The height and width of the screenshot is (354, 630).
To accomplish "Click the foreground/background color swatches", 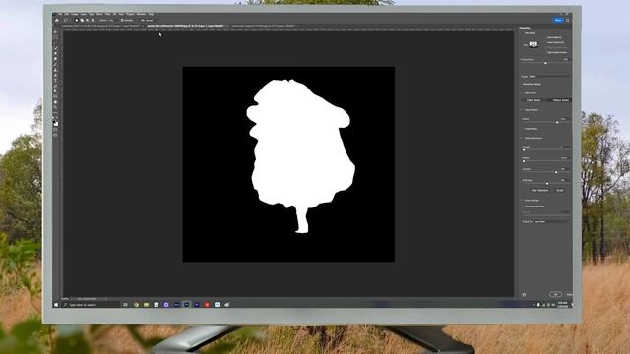I will pos(55,122).
